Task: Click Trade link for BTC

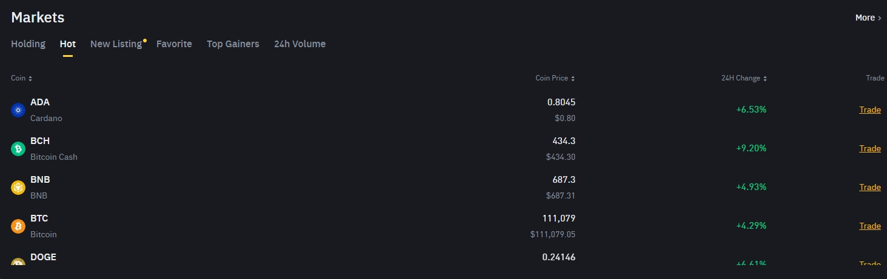Action: tap(870, 226)
